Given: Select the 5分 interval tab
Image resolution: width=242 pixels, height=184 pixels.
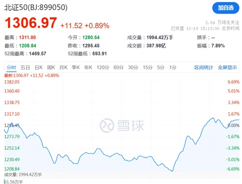Looking at the screenshot, I should coord(161,67).
